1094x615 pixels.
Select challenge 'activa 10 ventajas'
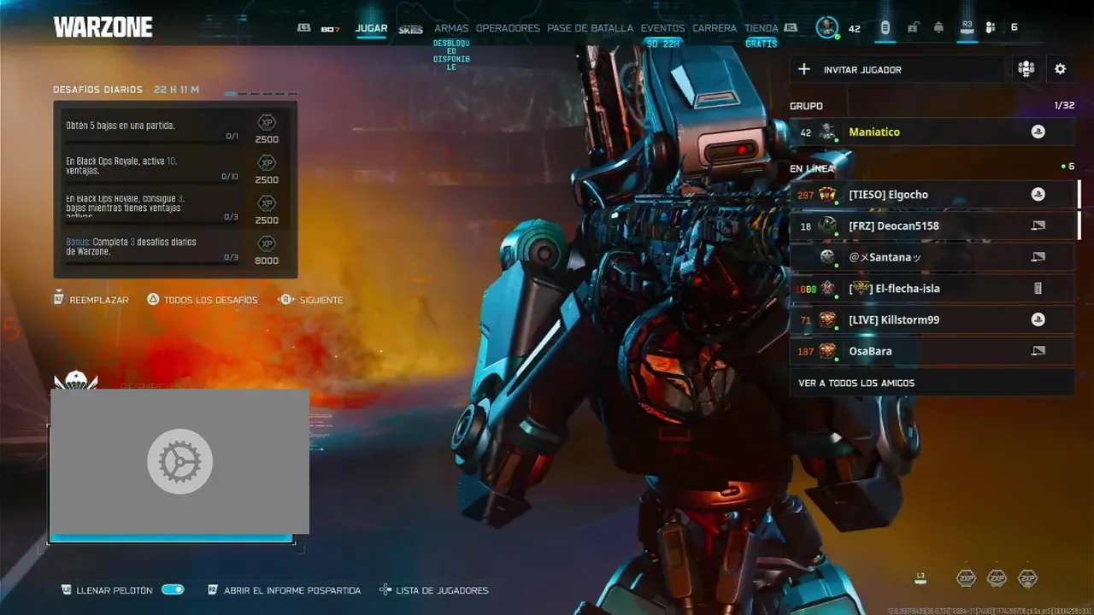(175, 167)
